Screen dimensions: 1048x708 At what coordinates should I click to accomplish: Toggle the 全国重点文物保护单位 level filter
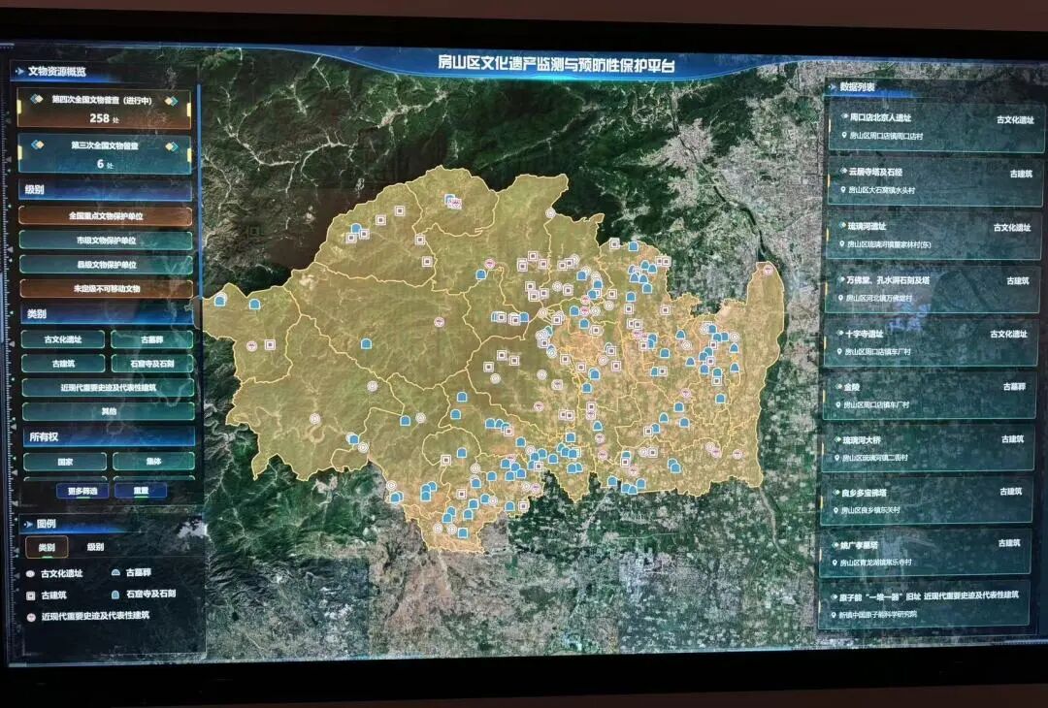click(106, 216)
